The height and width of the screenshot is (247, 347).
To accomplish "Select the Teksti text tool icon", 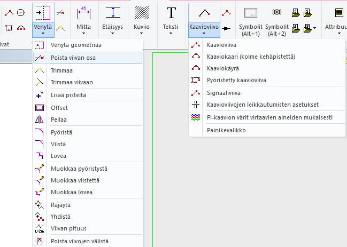I will (x=171, y=13).
